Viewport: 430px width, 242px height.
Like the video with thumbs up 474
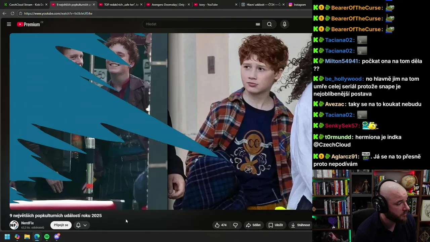coord(220,225)
